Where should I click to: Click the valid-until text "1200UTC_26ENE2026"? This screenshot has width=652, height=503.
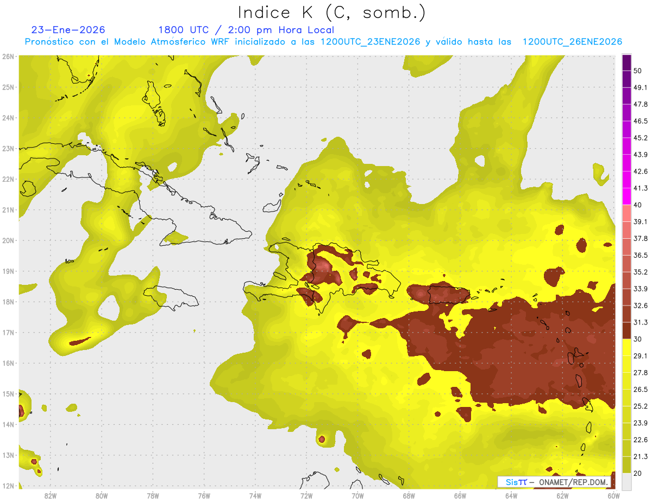(x=572, y=42)
